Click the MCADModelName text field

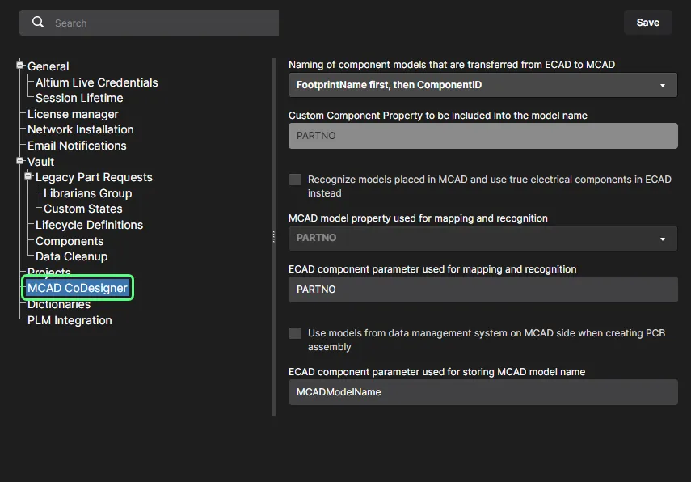tap(482, 392)
